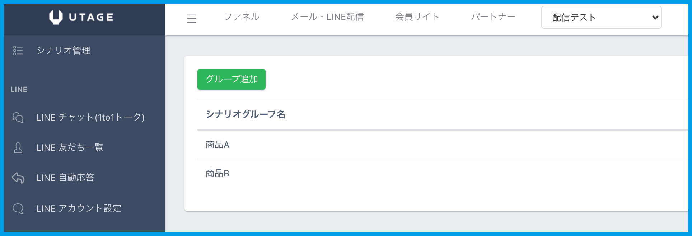
Task: Open the メール・LINE配信 menu
Action: point(327,17)
